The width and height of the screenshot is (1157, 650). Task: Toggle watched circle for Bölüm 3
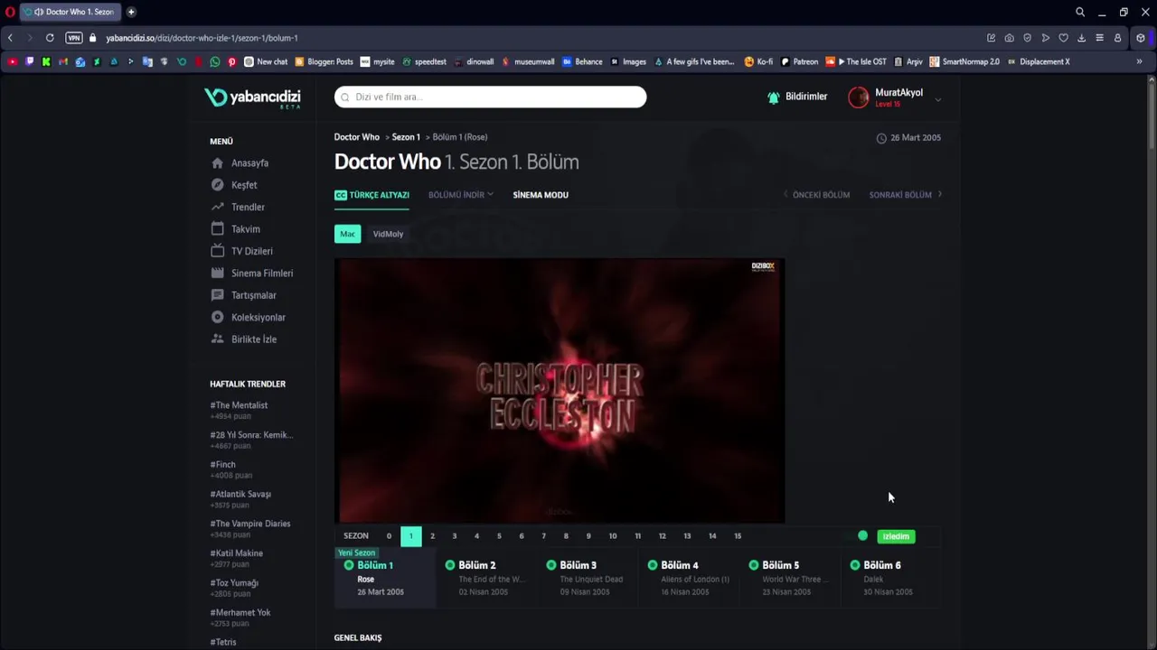(551, 565)
